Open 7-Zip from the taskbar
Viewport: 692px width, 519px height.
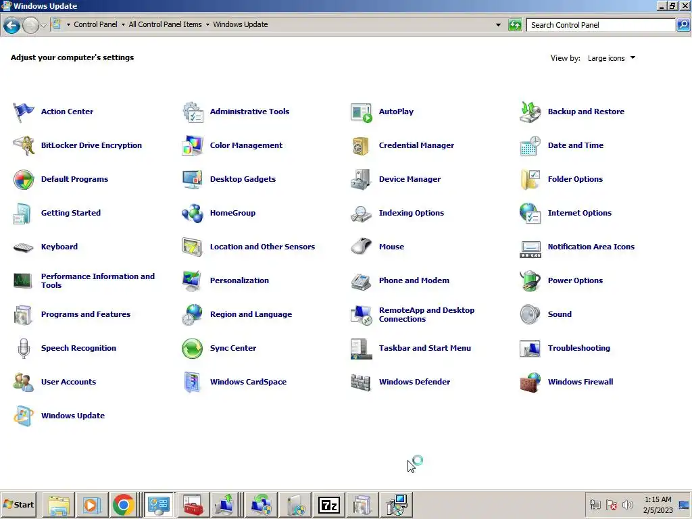(329, 505)
